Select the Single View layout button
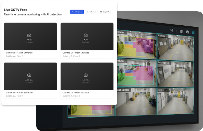 [x=105, y=12]
